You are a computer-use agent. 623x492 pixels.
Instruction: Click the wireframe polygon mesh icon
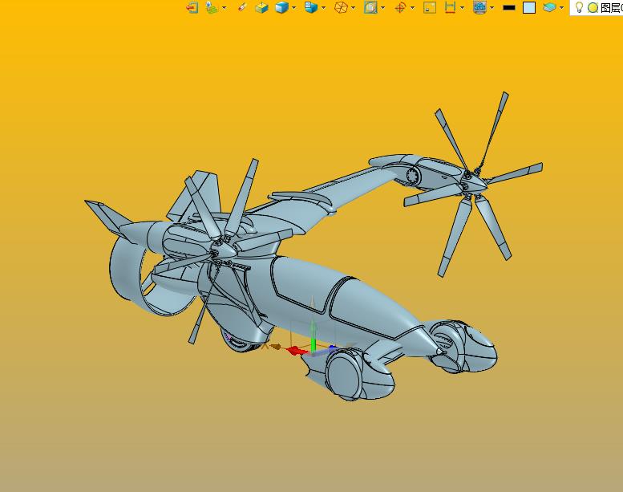coord(341,7)
